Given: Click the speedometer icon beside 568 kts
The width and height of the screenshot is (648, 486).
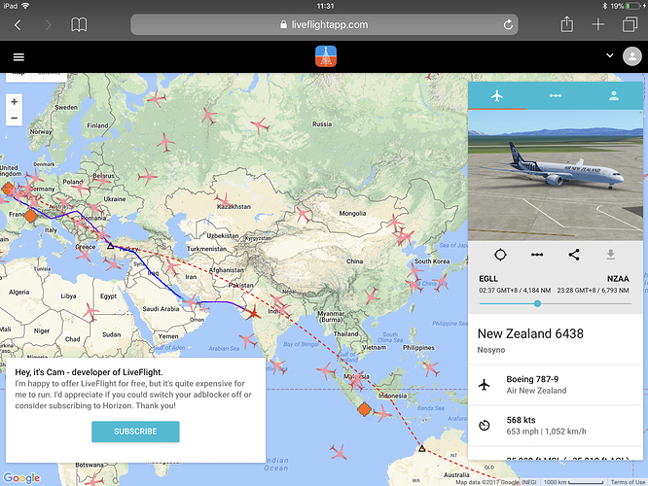Looking at the screenshot, I should coord(484,426).
